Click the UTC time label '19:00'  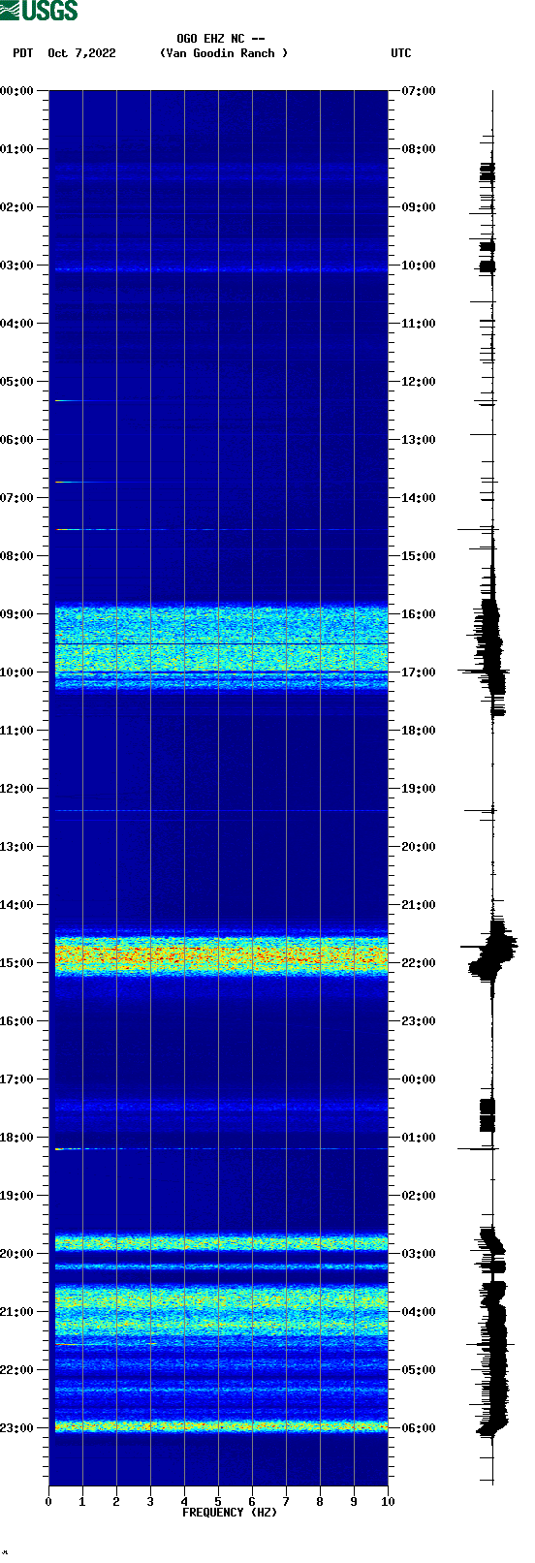[x=419, y=789]
